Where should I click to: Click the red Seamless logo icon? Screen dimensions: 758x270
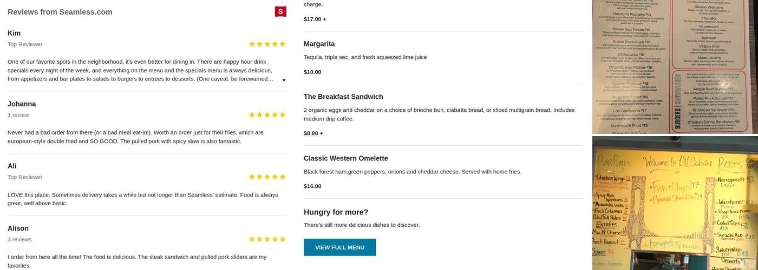point(280,11)
